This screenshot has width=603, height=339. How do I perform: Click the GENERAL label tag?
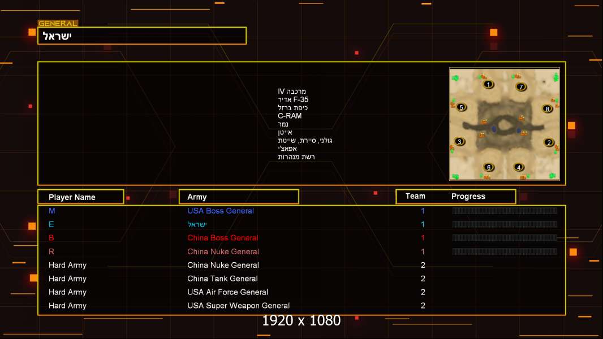tap(58, 23)
